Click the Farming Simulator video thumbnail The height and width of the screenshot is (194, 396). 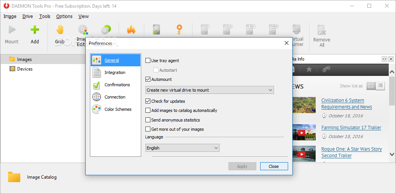coord(304,132)
